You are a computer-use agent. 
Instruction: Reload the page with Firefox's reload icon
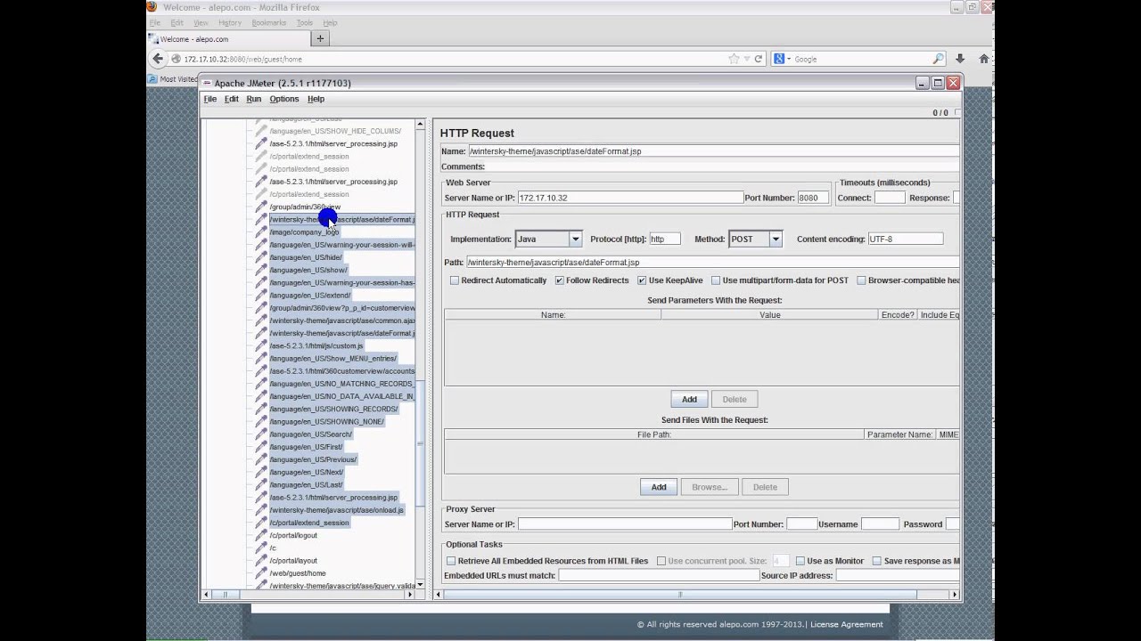[x=759, y=59]
